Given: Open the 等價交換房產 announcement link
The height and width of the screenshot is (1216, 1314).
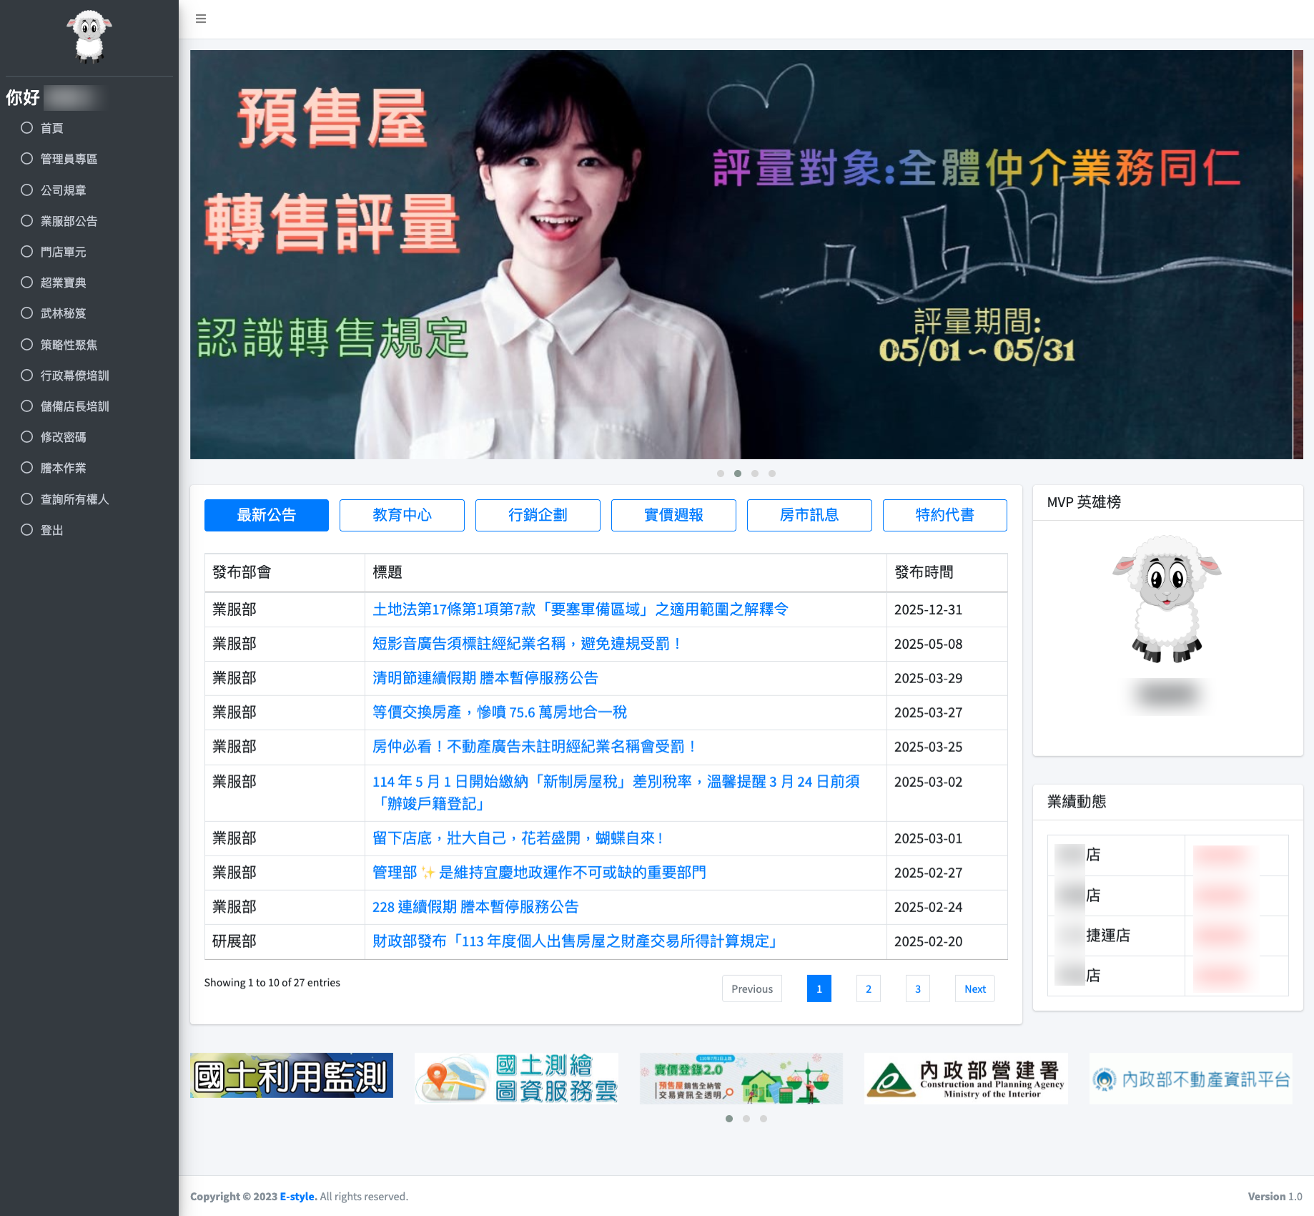Looking at the screenshot, I should [499, 712].
